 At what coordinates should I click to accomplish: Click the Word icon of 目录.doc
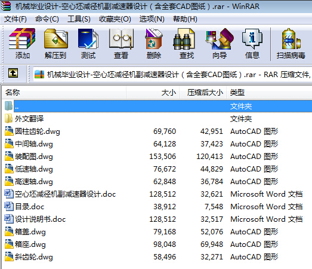coord(9,207)
